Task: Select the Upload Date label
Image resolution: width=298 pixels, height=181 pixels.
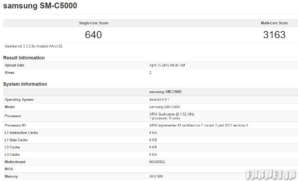Action: point(14,65)
